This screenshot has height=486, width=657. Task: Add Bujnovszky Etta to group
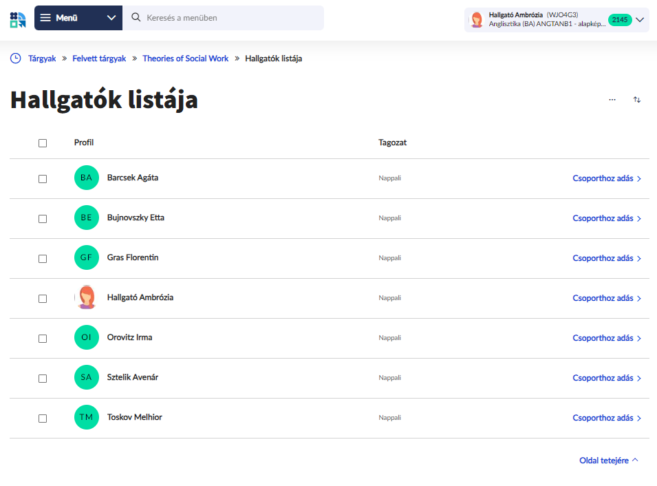[606, 218]
